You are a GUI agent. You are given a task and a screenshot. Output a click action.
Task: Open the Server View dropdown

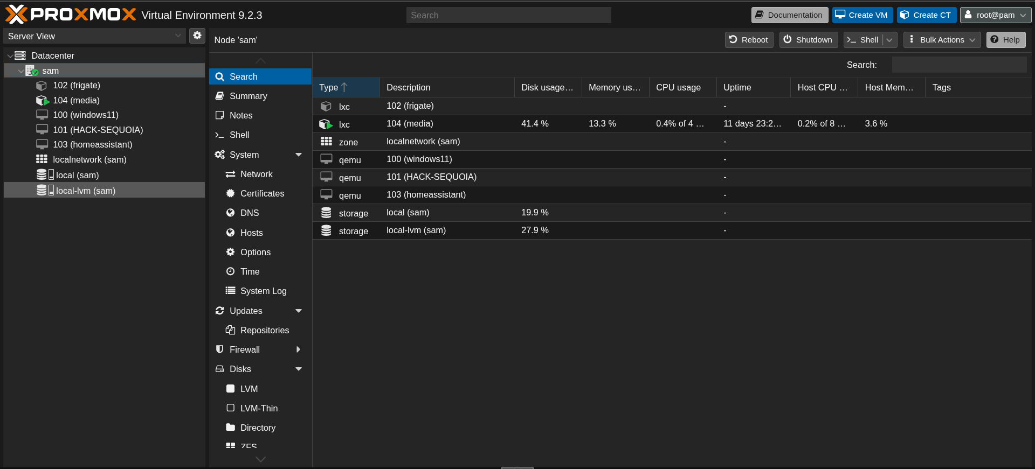pos(178,36)
